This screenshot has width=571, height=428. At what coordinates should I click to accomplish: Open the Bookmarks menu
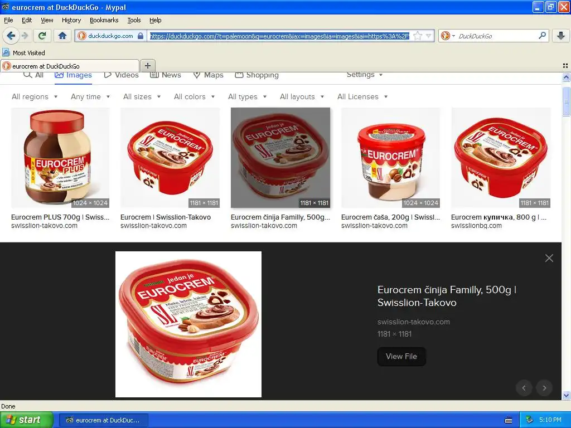pos(104,20)
